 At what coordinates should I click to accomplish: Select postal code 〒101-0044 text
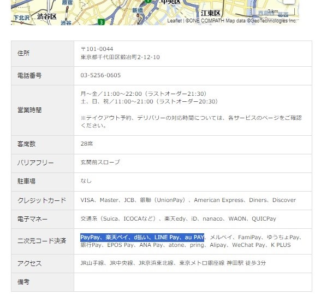pos(97,49)
